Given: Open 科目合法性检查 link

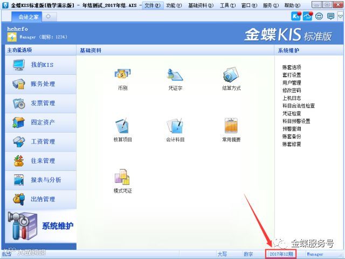Looking at the screenshot, I should coord(298,106).
